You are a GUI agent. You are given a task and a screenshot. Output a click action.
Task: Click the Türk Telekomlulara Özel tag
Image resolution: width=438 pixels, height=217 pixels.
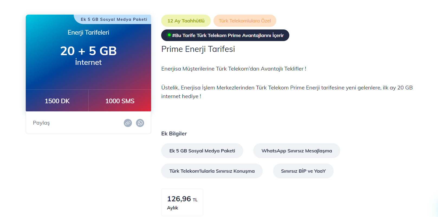point(245,21)
